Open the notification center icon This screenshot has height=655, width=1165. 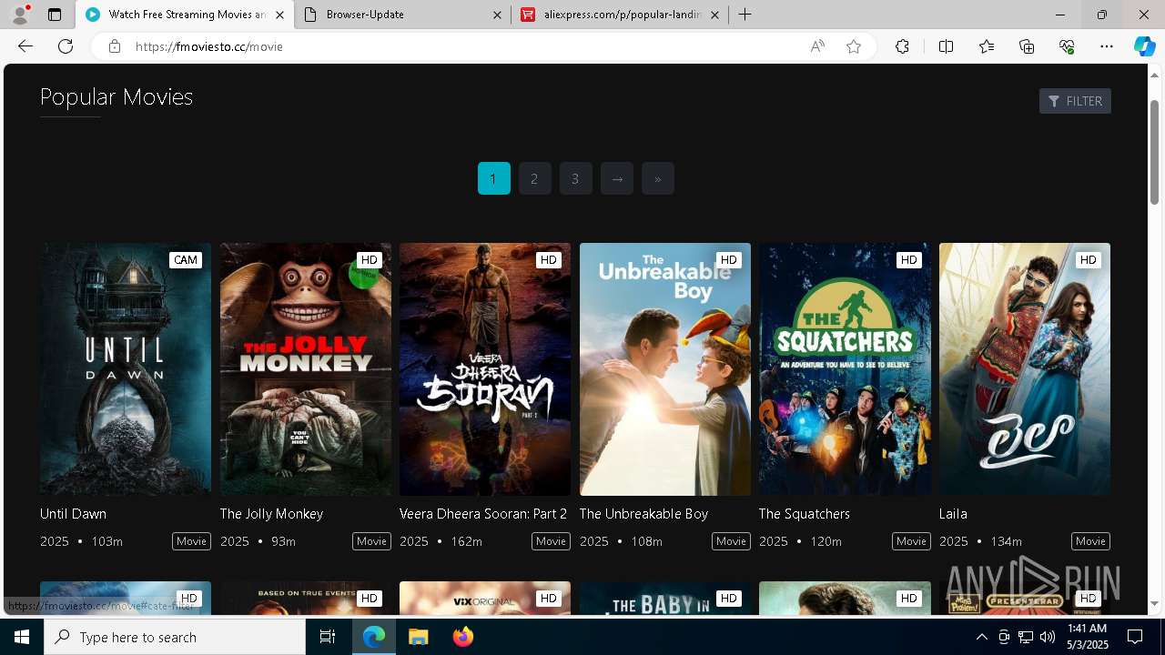click(1135, 637)
